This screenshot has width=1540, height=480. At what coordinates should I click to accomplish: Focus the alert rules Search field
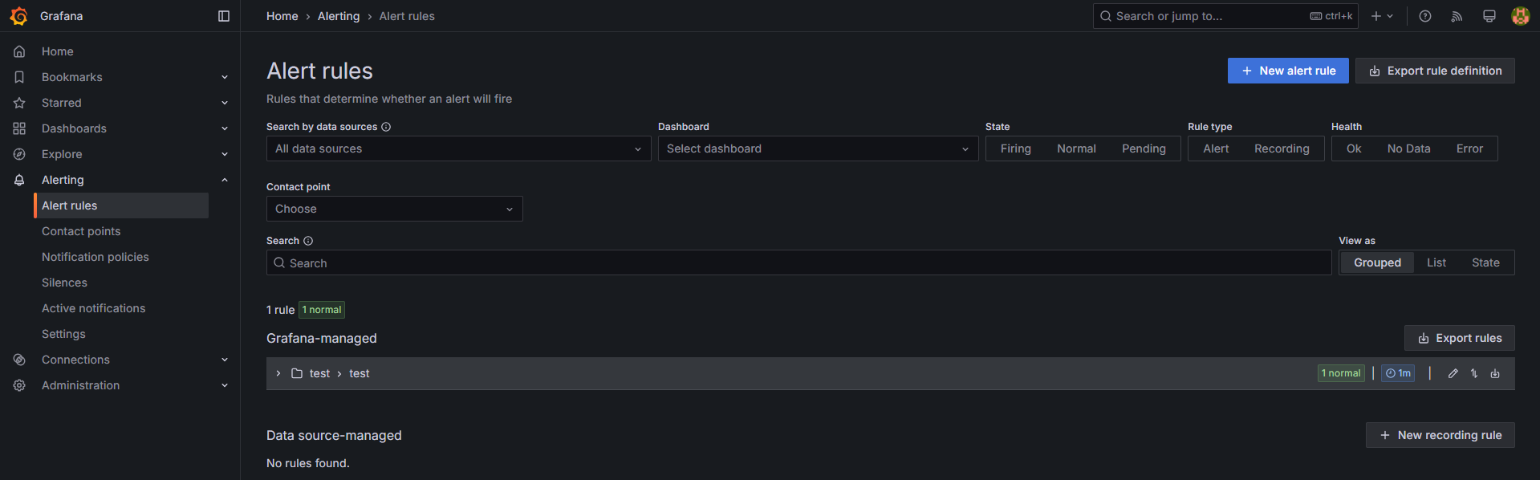pyautogui.click(x=798, y=262)
